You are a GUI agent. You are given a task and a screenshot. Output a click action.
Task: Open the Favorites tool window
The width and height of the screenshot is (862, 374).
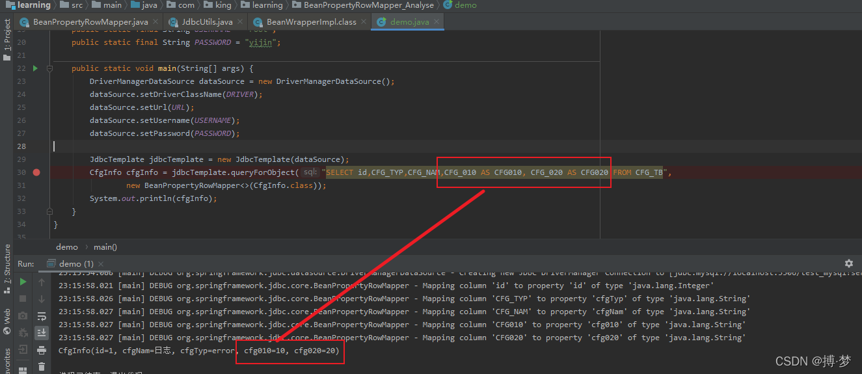click(x=7, y=362)
